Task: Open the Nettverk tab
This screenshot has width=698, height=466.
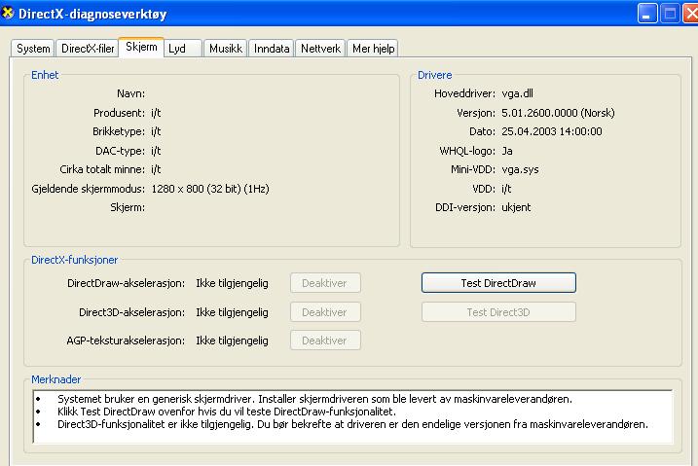Action: [320, 49]
